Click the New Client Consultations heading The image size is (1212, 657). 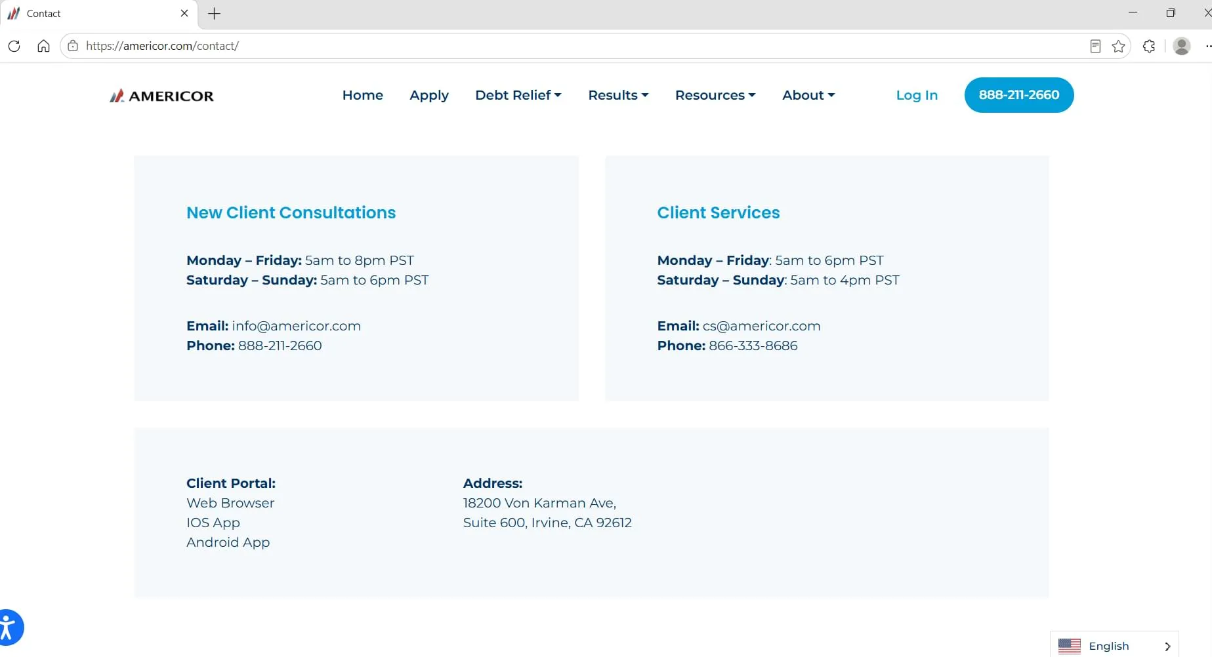[291, 212]
